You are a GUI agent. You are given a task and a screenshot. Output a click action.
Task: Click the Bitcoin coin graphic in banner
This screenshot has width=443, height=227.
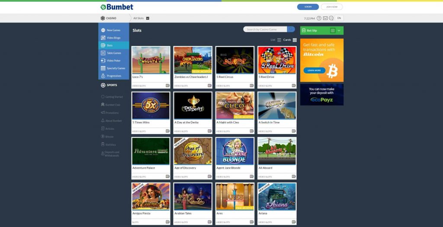pos(332,71)
